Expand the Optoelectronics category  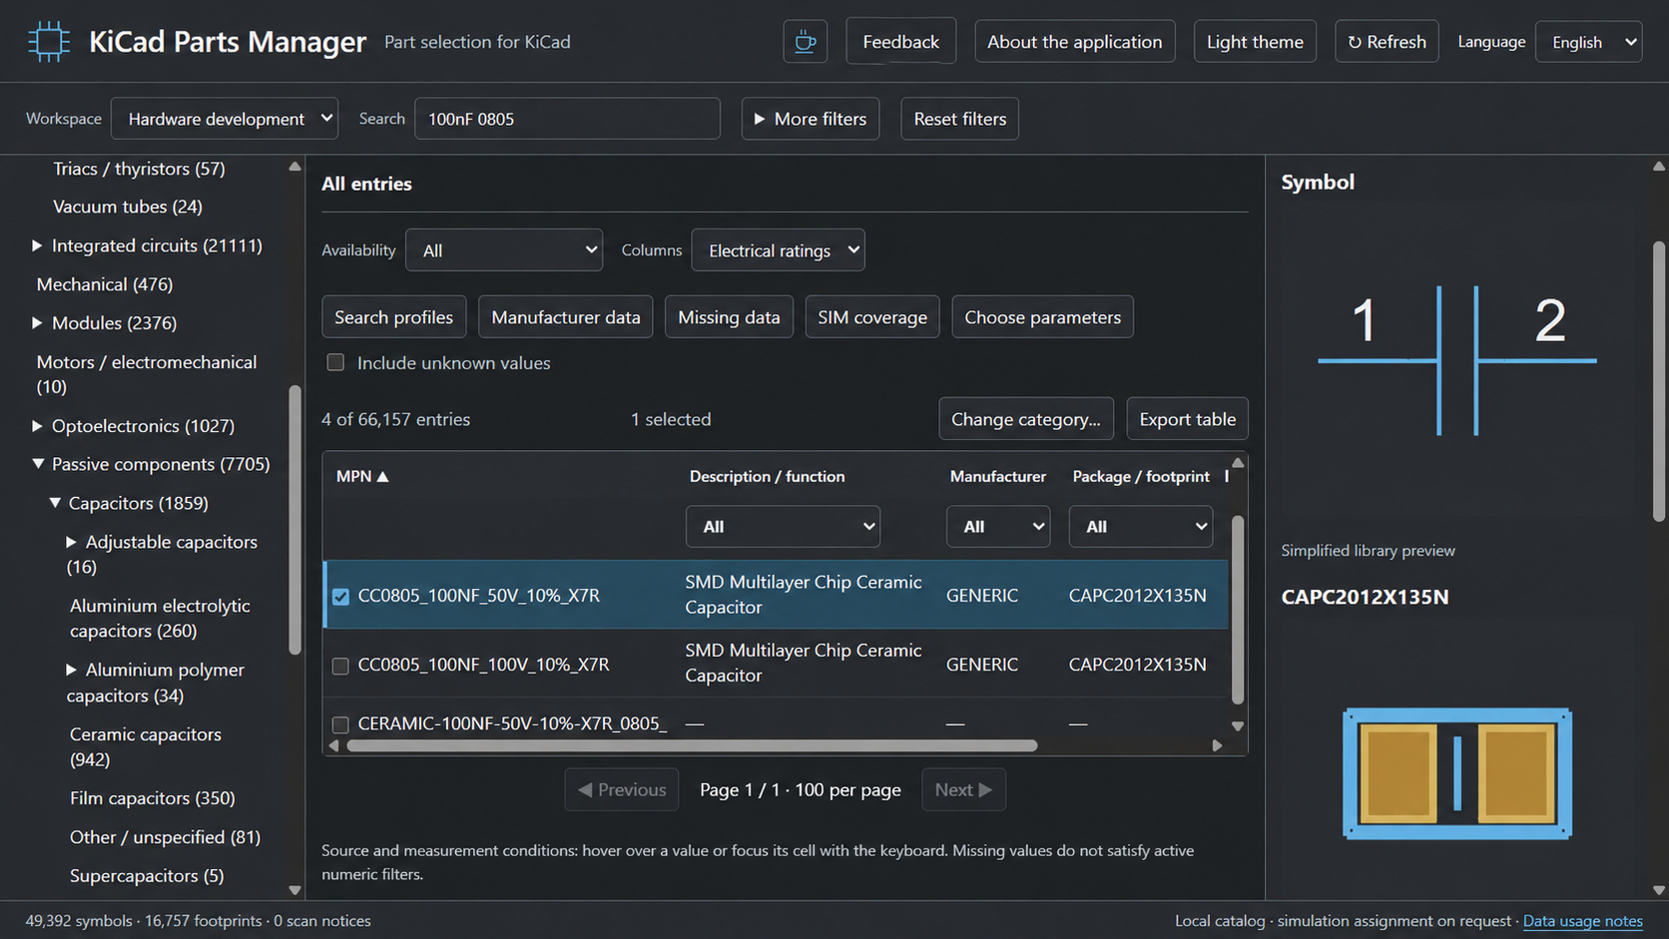(37, 426)
